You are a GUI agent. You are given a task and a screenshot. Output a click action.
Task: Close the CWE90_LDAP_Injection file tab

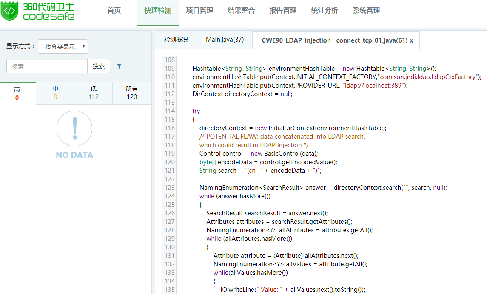[x=411, y=40]
